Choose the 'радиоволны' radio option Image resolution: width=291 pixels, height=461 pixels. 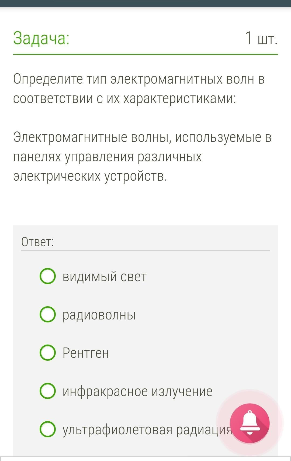(x=48, y=314)
